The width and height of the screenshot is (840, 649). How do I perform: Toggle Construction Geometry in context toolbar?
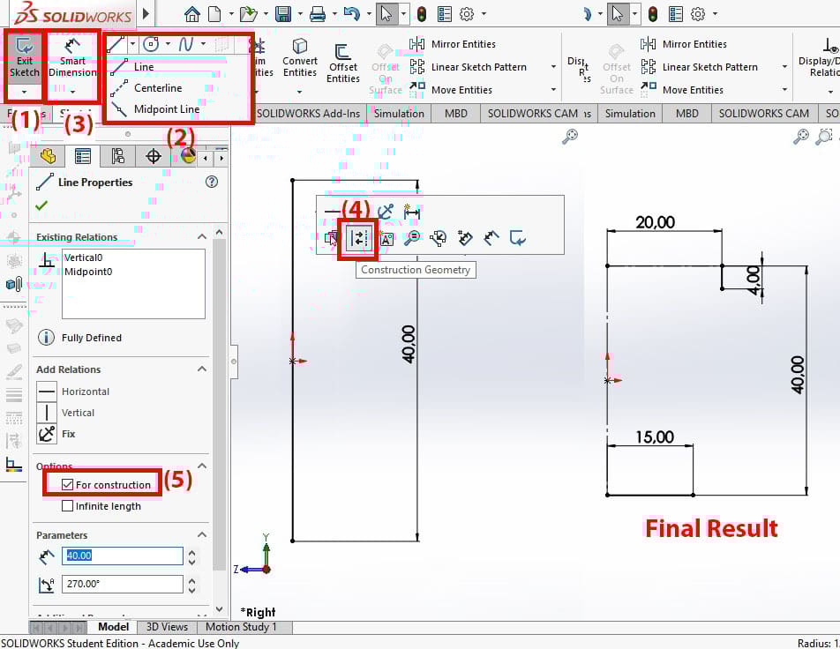[357, 237]
